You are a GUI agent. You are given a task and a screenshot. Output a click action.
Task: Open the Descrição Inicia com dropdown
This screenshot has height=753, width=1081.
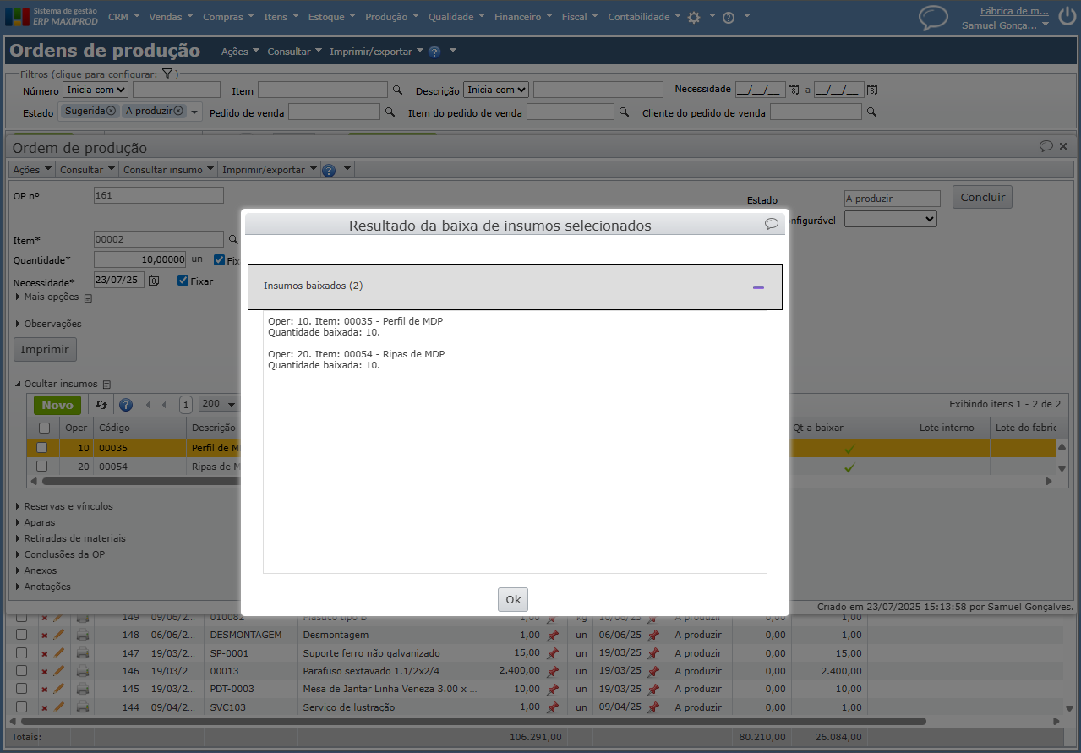pyautogui.click(x=496, y=90)
